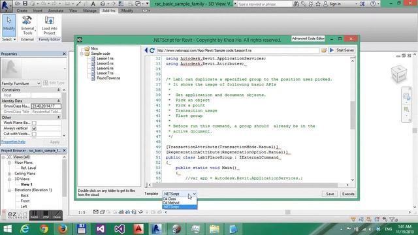
Task: Open the Revit application menu button
Action: pyautogui.click(x=6, y=6)
